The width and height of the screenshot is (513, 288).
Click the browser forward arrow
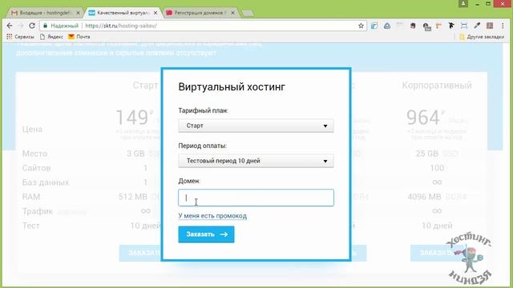point(21,26)
